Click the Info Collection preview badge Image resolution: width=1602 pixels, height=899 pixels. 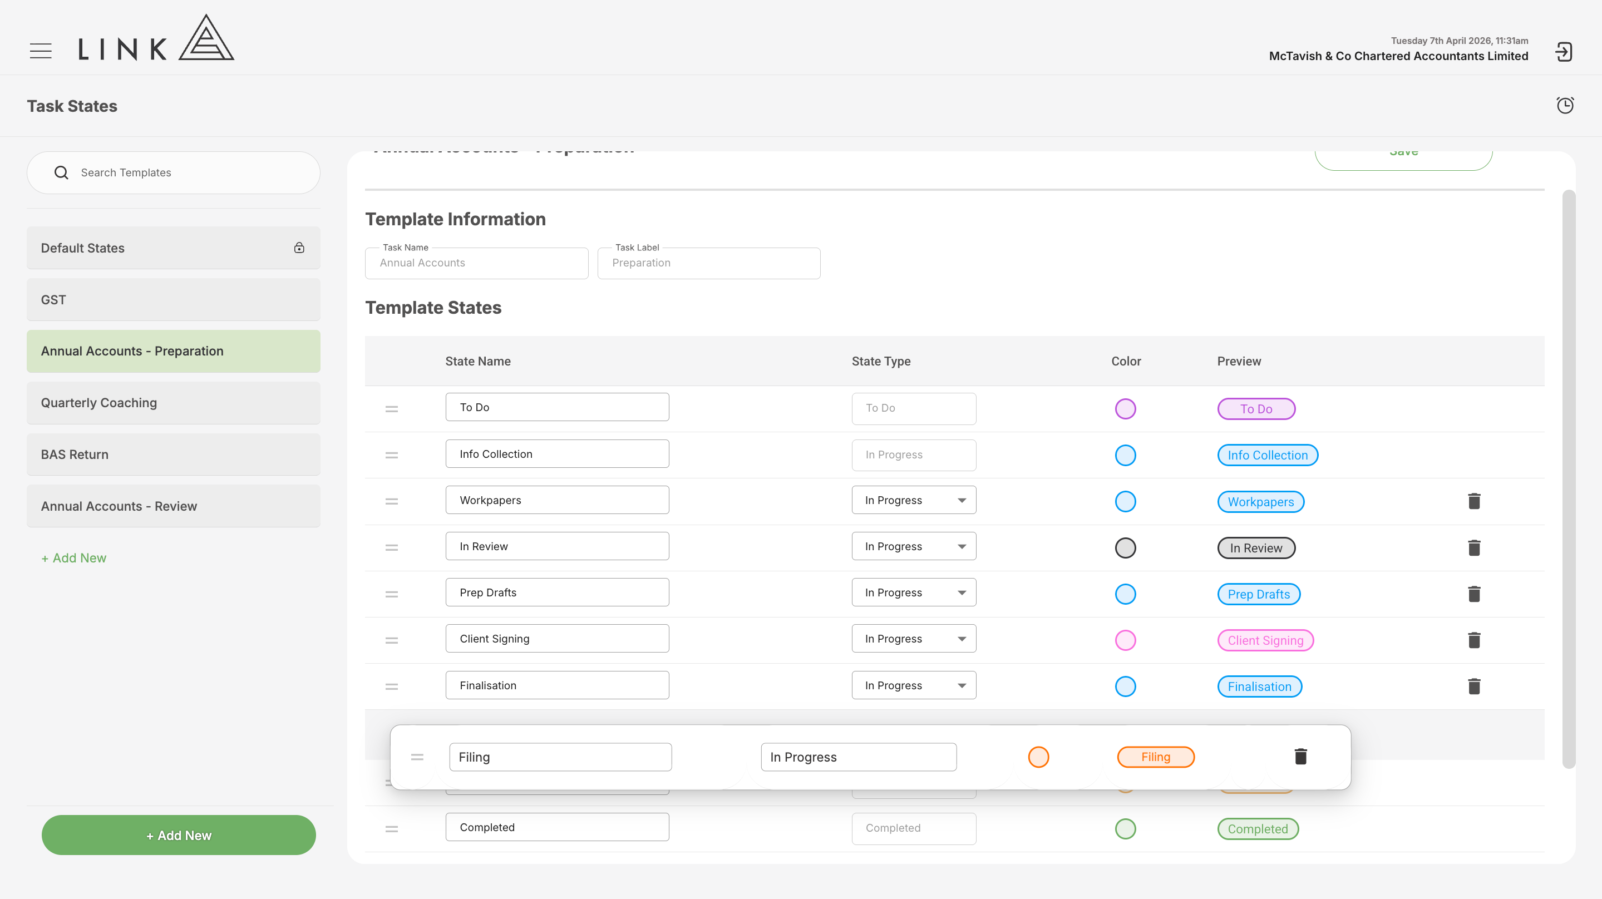coord(1268,455)
